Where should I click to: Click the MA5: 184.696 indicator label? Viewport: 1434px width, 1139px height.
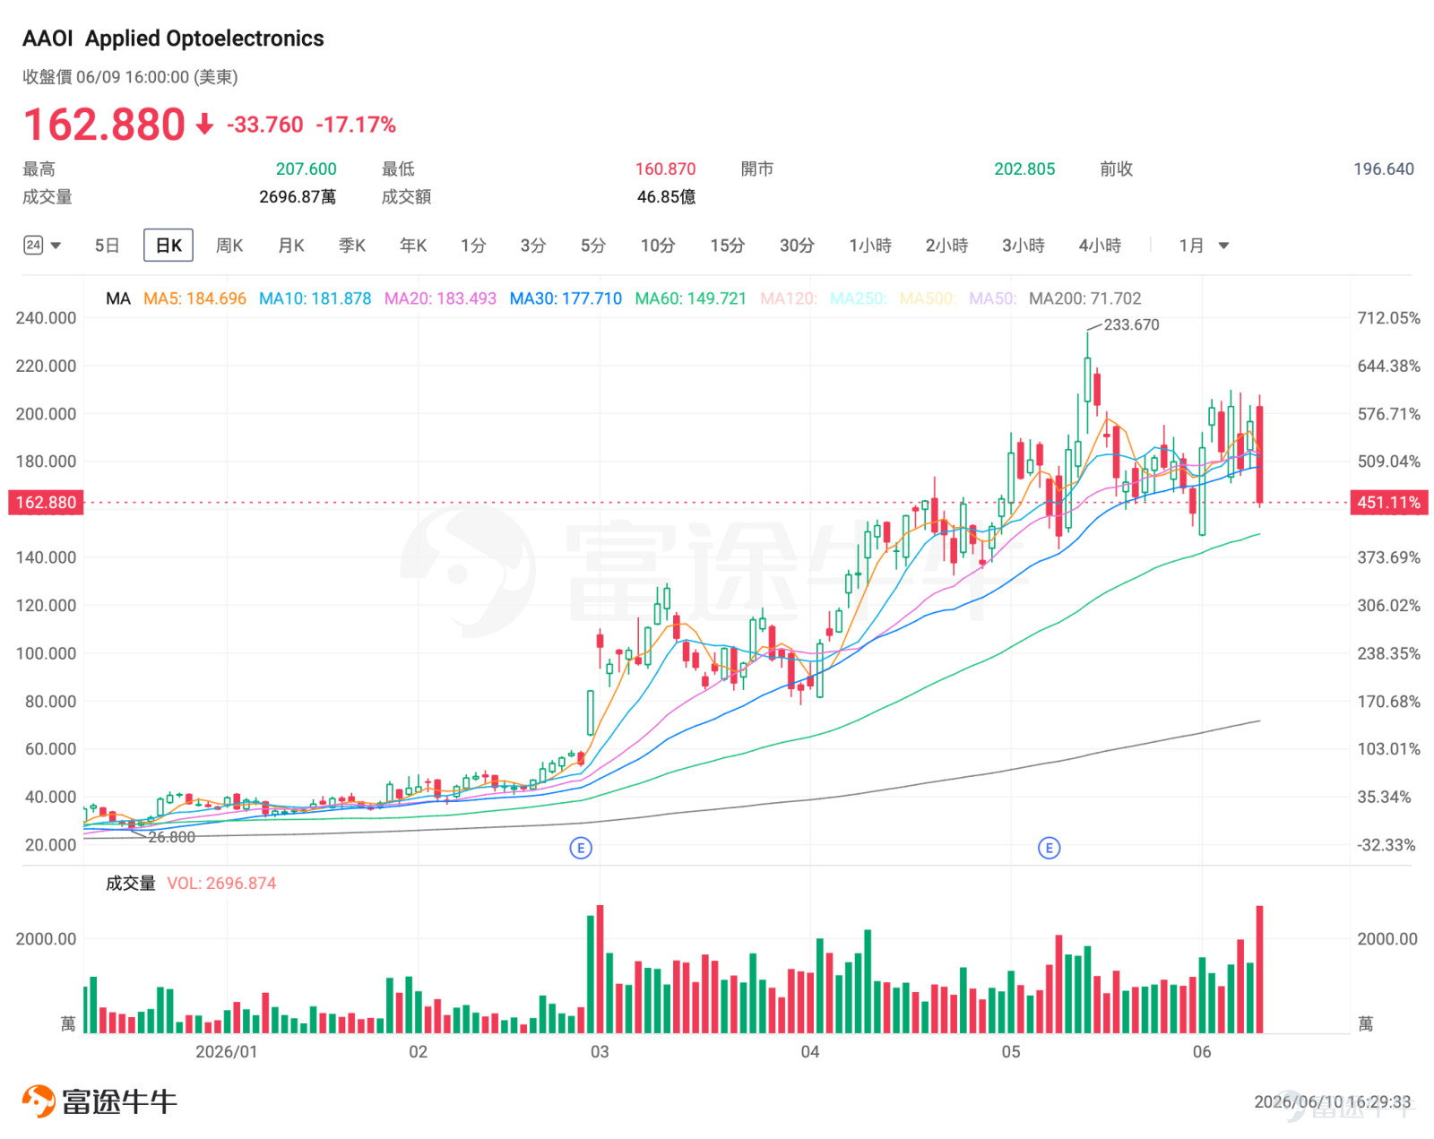click(194, 298)
